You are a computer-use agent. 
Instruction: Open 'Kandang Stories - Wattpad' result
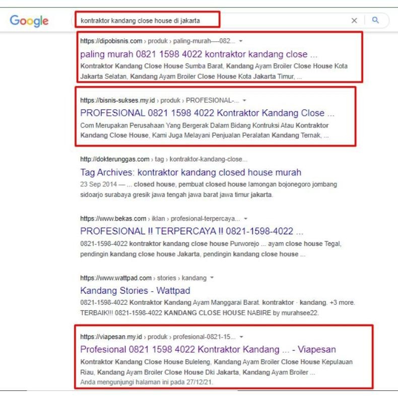[135, 291]
